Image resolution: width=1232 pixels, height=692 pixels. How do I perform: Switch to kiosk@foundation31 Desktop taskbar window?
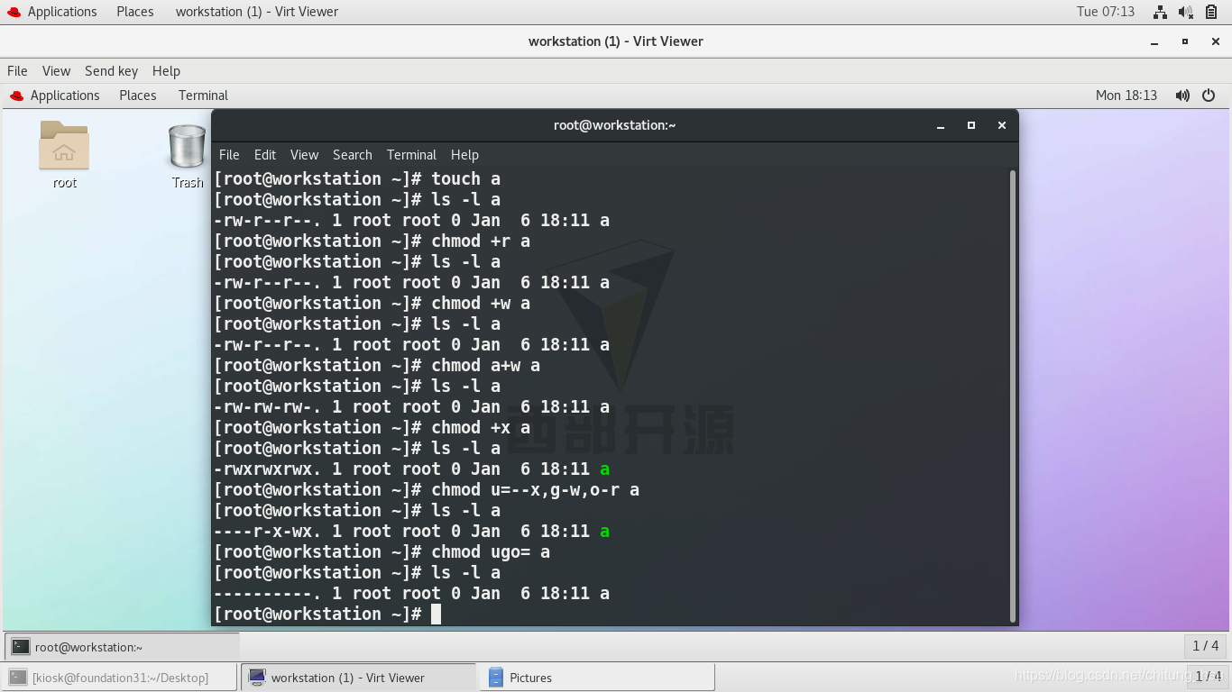coord(120,678)
